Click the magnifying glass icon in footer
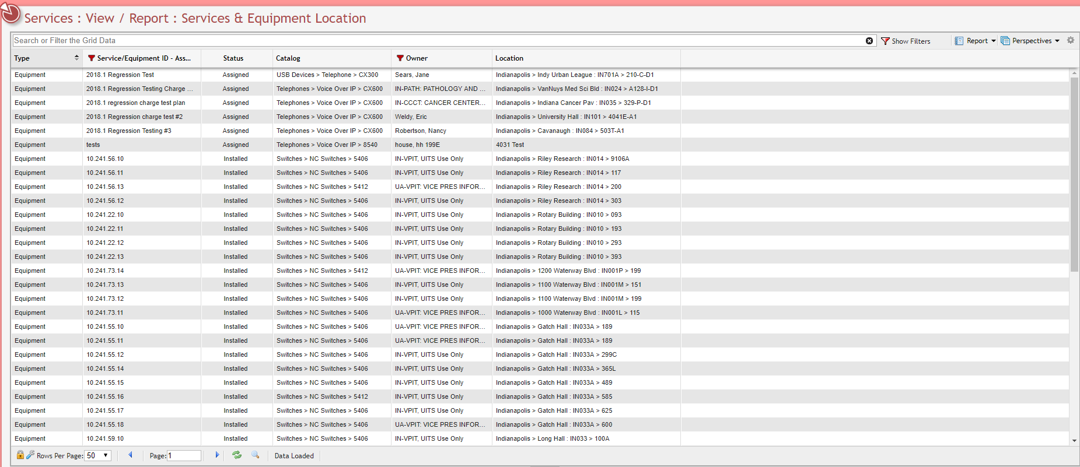1080x467 pixels. pyautogui.click(x=255, y=455)
